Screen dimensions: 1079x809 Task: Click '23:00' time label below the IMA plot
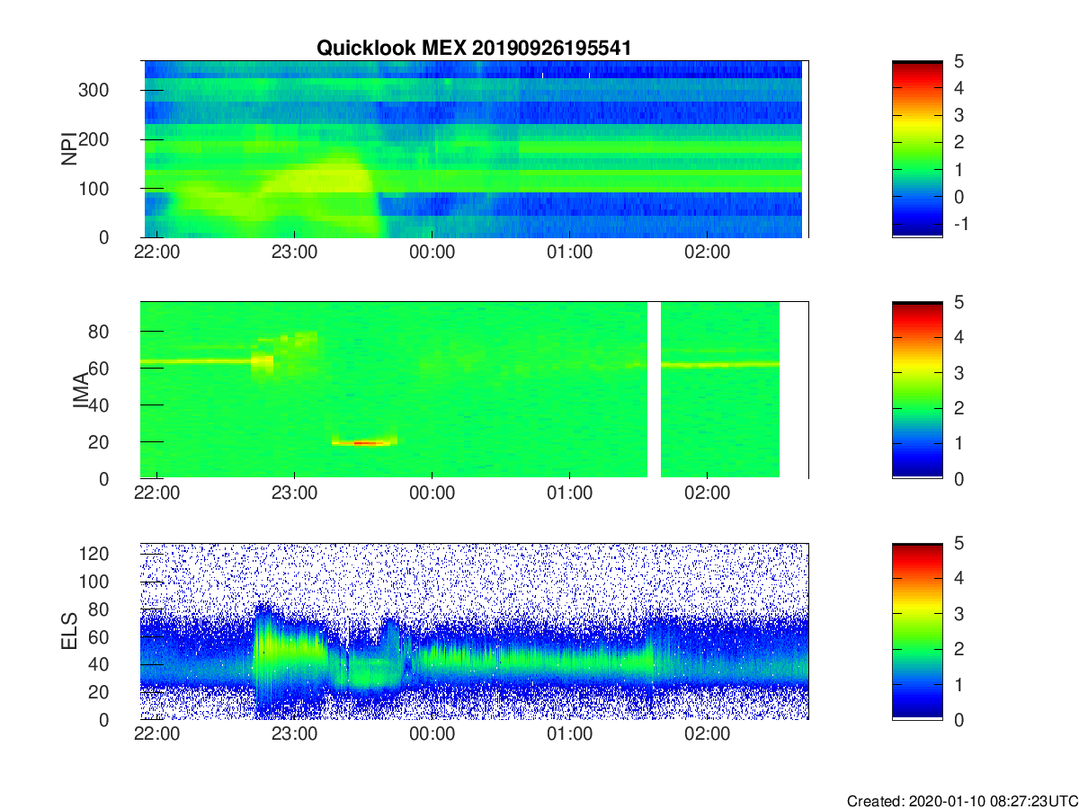click(x=294, y=493)
